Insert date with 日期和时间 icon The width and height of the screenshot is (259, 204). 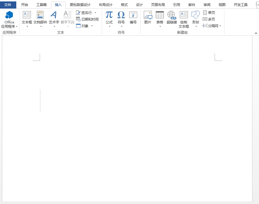click(x=87, y=19)
